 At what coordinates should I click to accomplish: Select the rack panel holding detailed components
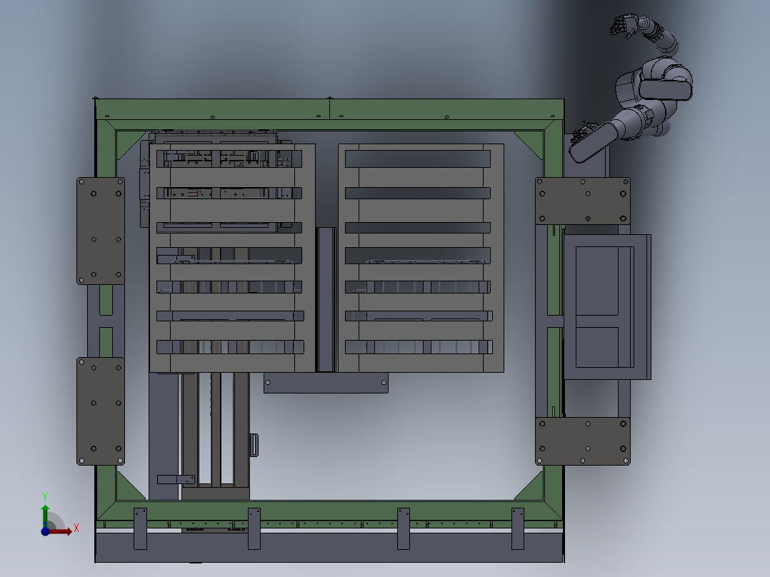[x=232, y=258]
